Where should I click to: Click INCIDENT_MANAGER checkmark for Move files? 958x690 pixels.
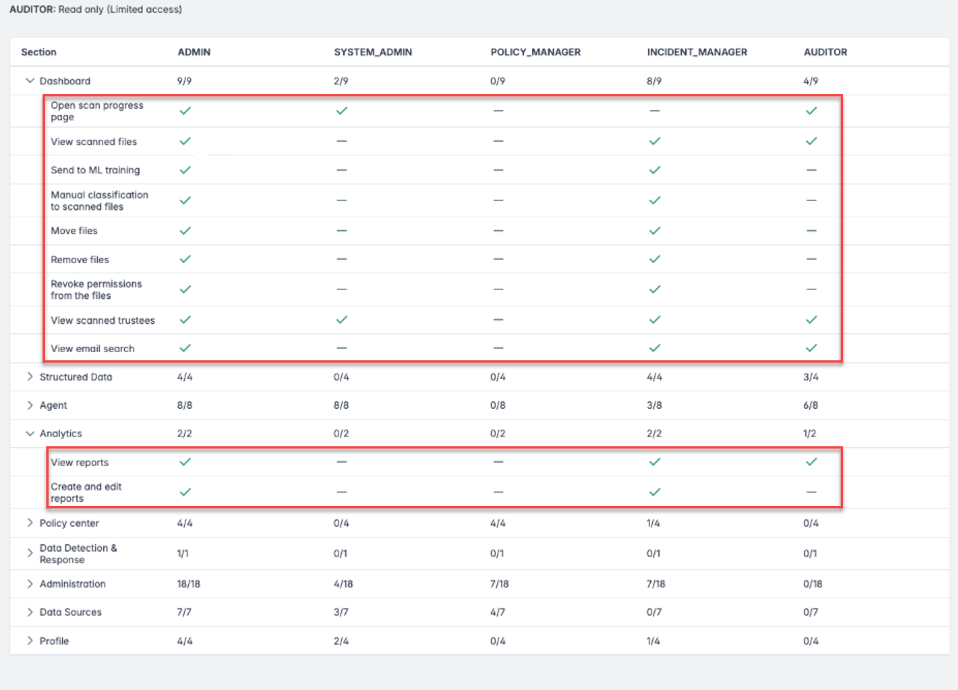(x=655, y=231)
